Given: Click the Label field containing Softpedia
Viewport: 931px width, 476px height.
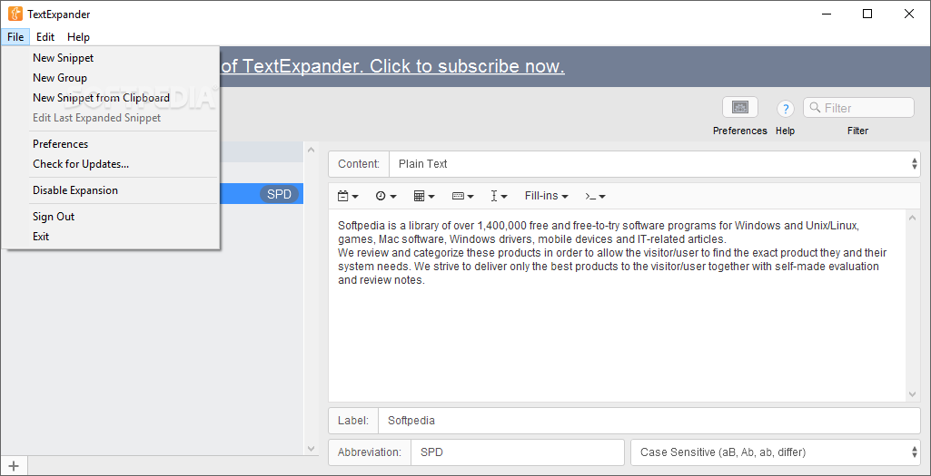Looking at the screenshot, I should tap(649, 421).
